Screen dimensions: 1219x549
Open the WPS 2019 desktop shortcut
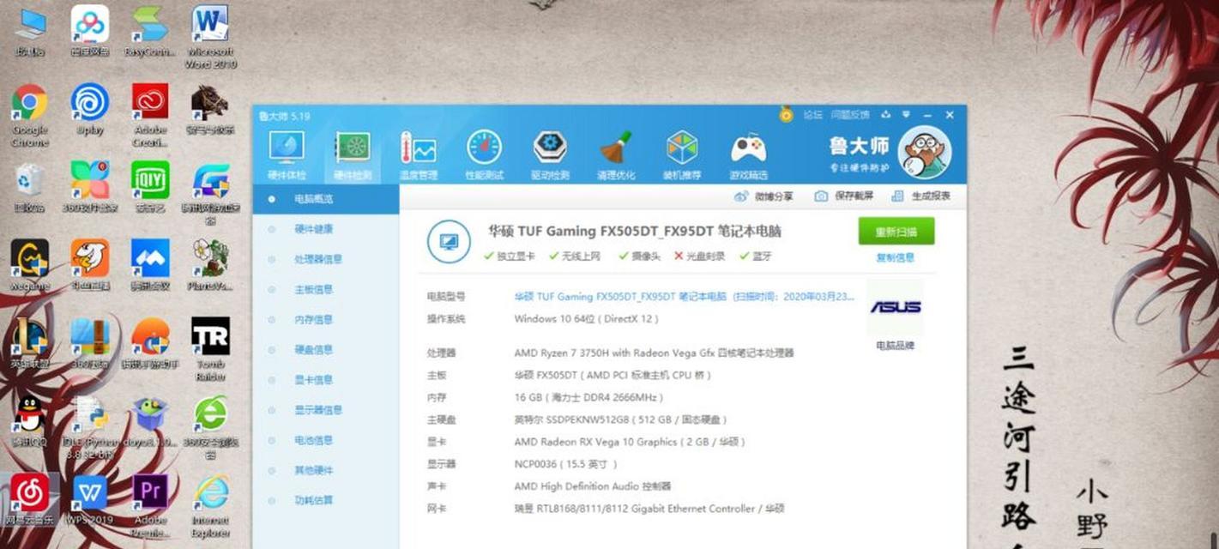[89, 500]
